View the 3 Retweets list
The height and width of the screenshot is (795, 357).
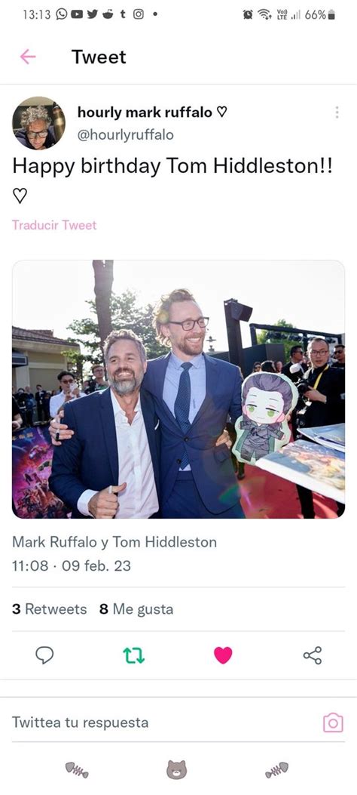pos(50,609)
